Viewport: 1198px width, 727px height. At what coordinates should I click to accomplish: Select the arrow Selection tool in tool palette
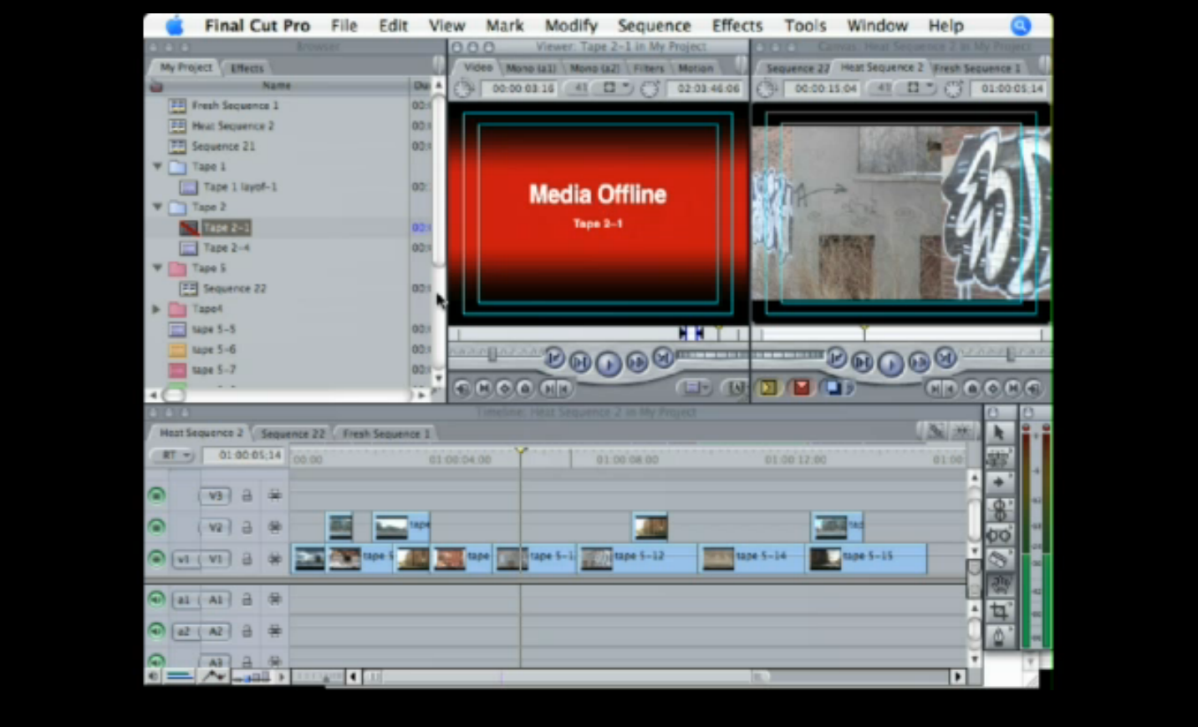click(x=998, y=433)
